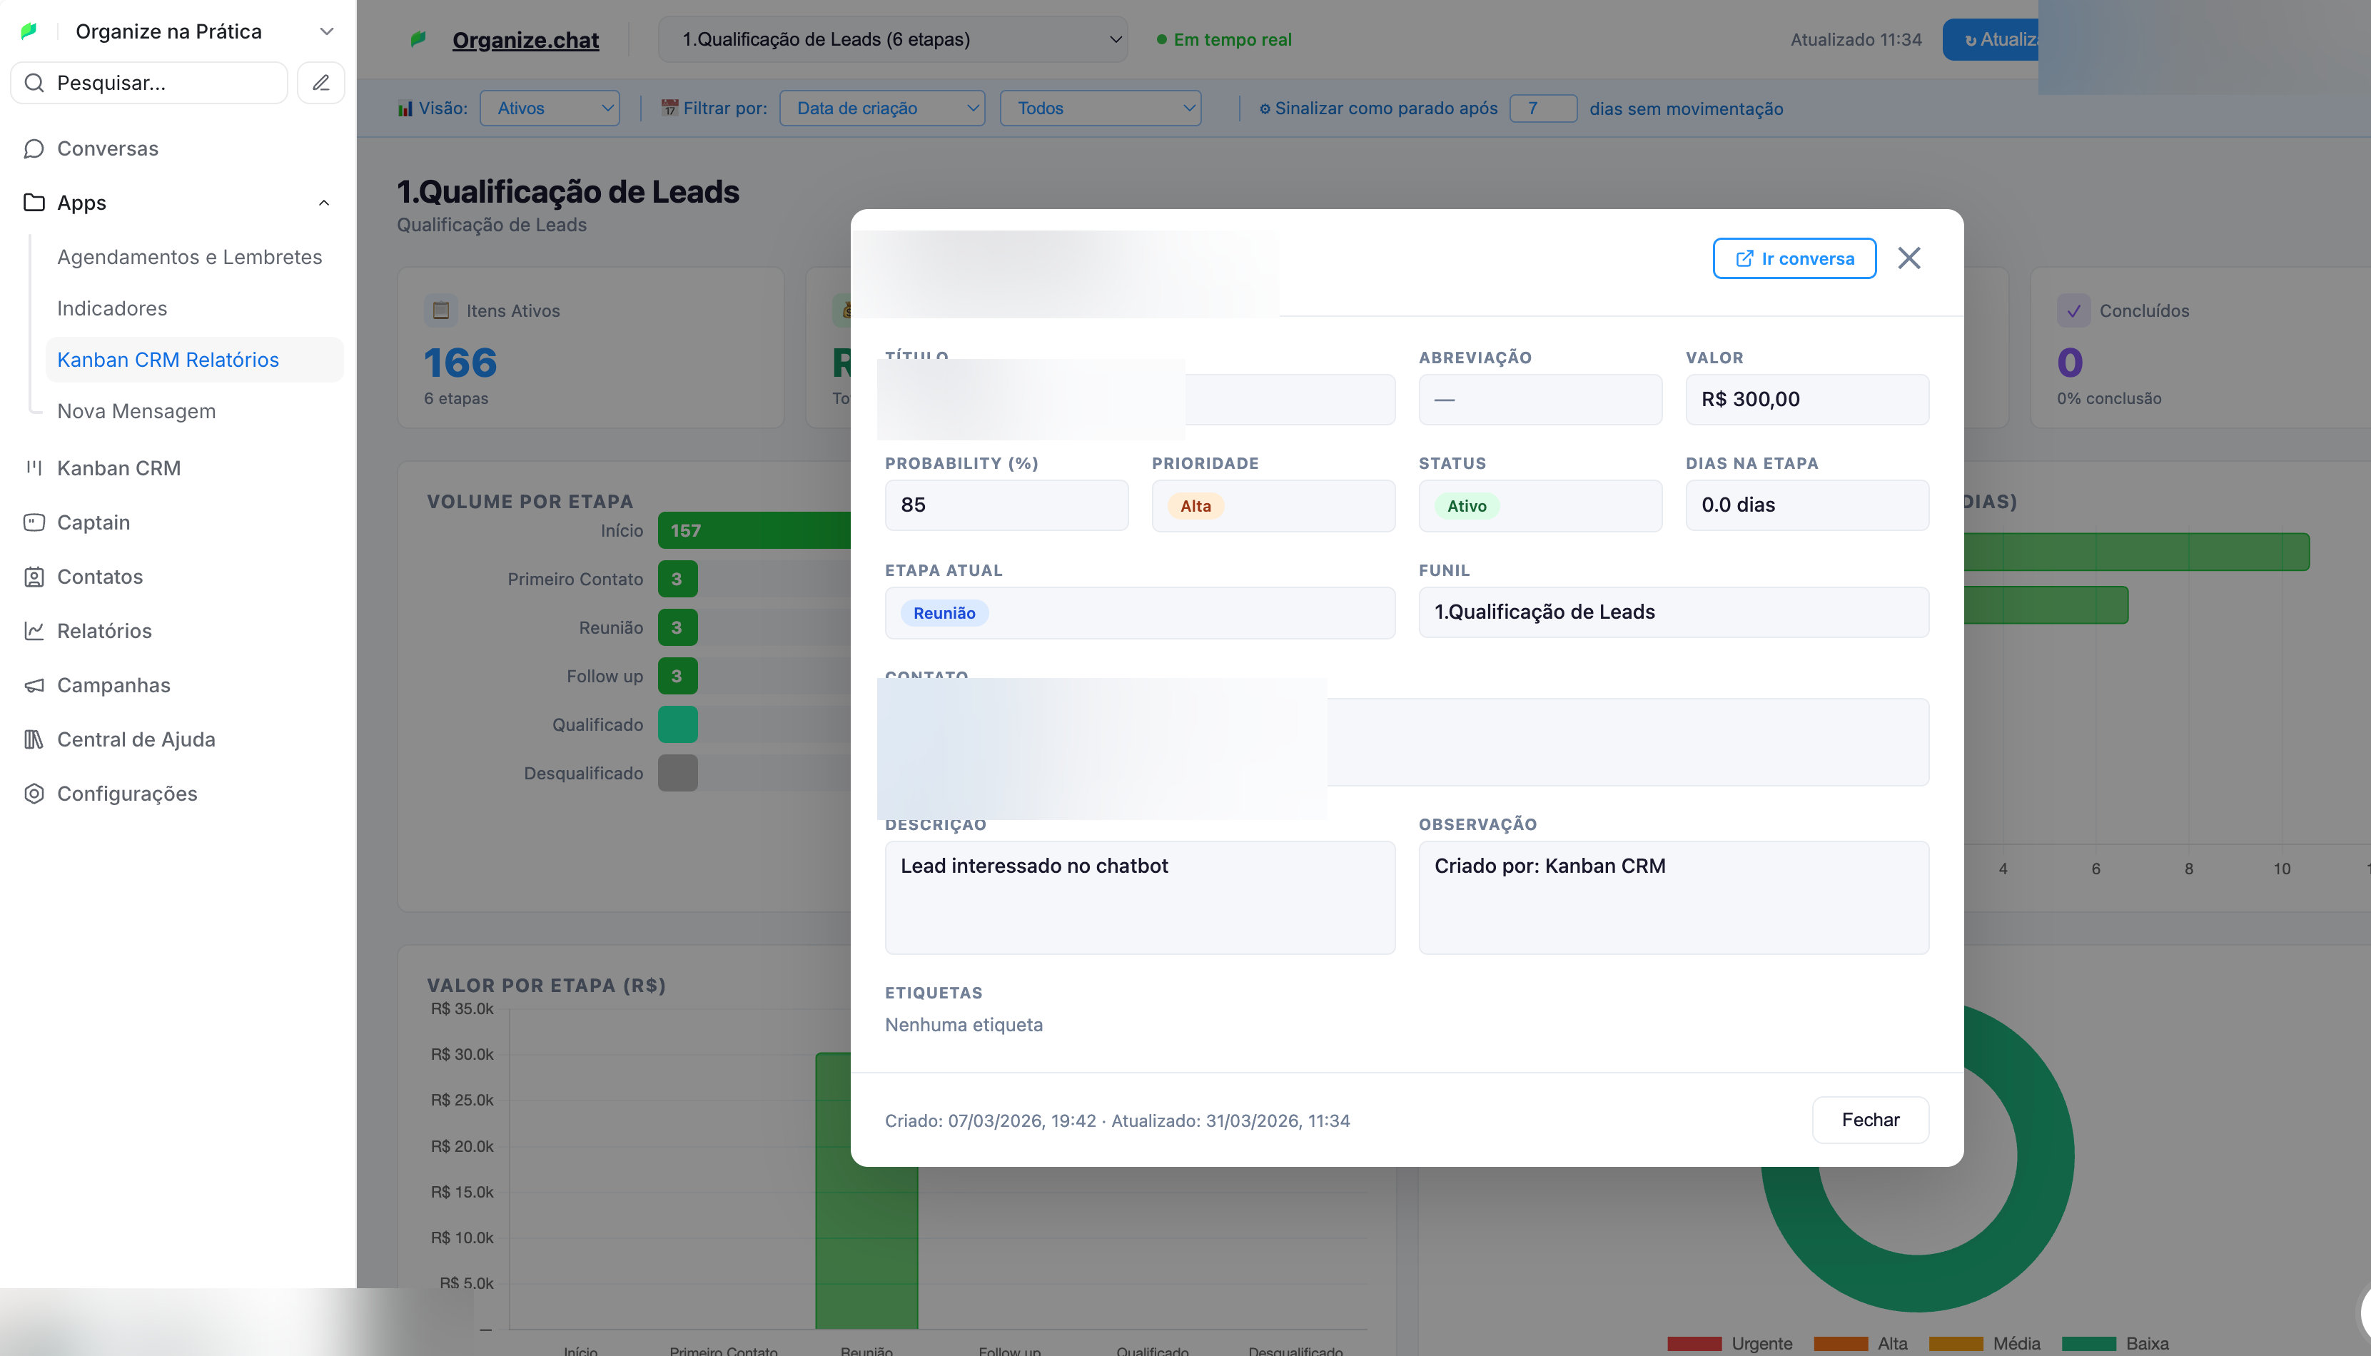Screen dimensions: 2371x1356
Task: Click the green leaf logo beside Organize.chat
Action: pyautogui.click(x=418, y=39)
